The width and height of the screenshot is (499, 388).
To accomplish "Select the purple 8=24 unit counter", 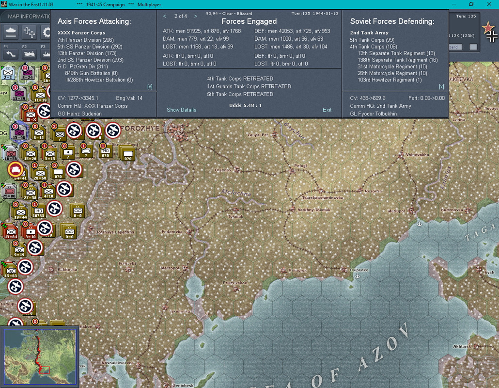I will click(x=27, y=74).
